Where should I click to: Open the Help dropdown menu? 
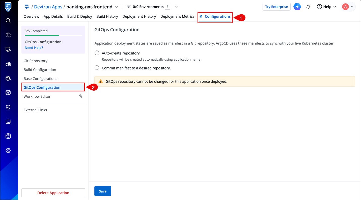coord(327,7)
